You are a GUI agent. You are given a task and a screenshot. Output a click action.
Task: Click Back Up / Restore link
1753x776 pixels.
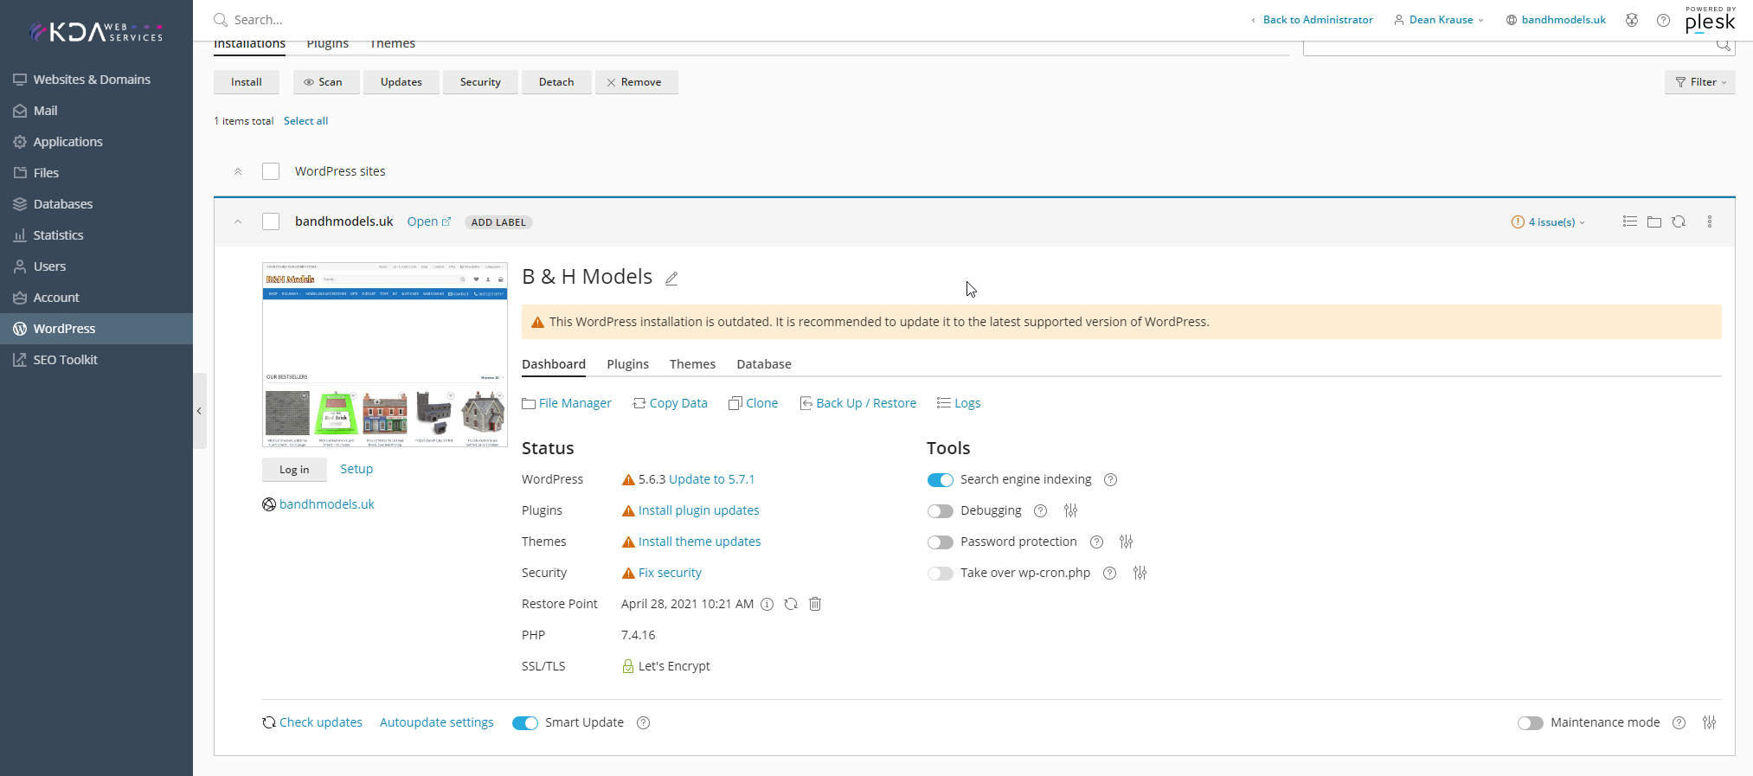point(857,403)
